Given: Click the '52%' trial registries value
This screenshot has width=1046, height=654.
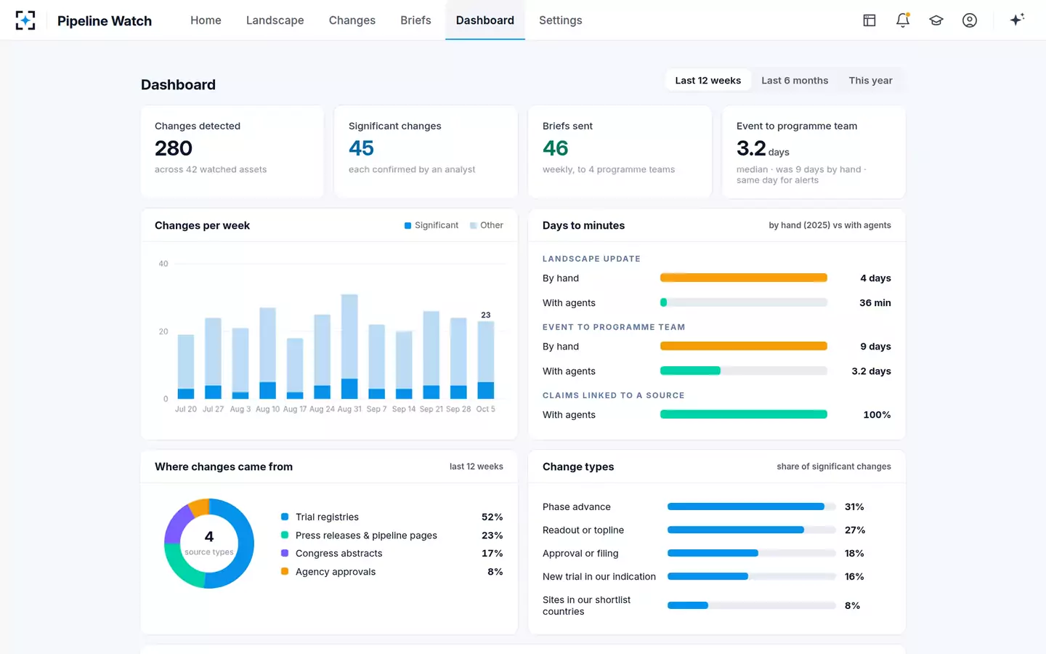Looking at the screenshot, I should (x=492, y=517).
